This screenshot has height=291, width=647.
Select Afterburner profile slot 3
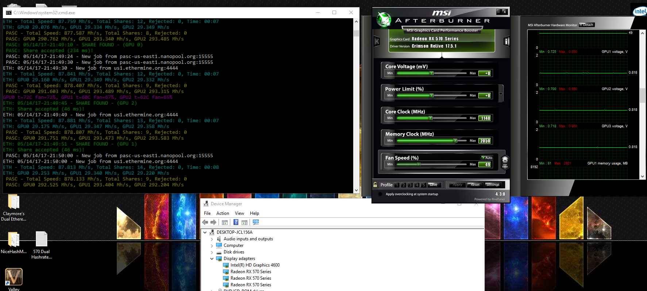tap(410, 185)
